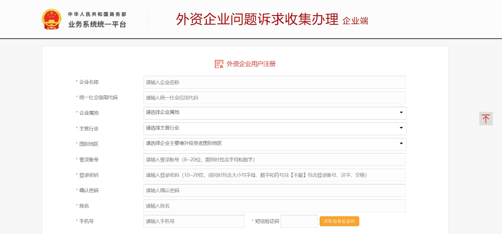Click the back-to-top arrow icon

tap(486, 119)
